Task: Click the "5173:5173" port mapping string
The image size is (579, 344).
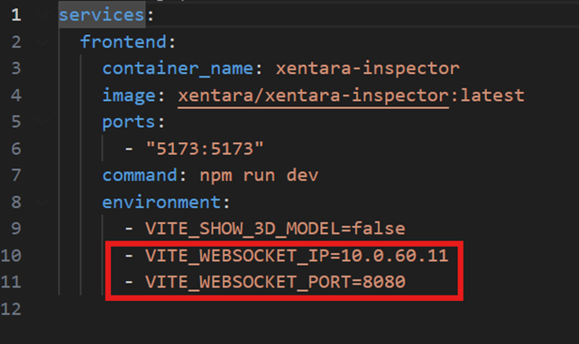Action: 205,149
